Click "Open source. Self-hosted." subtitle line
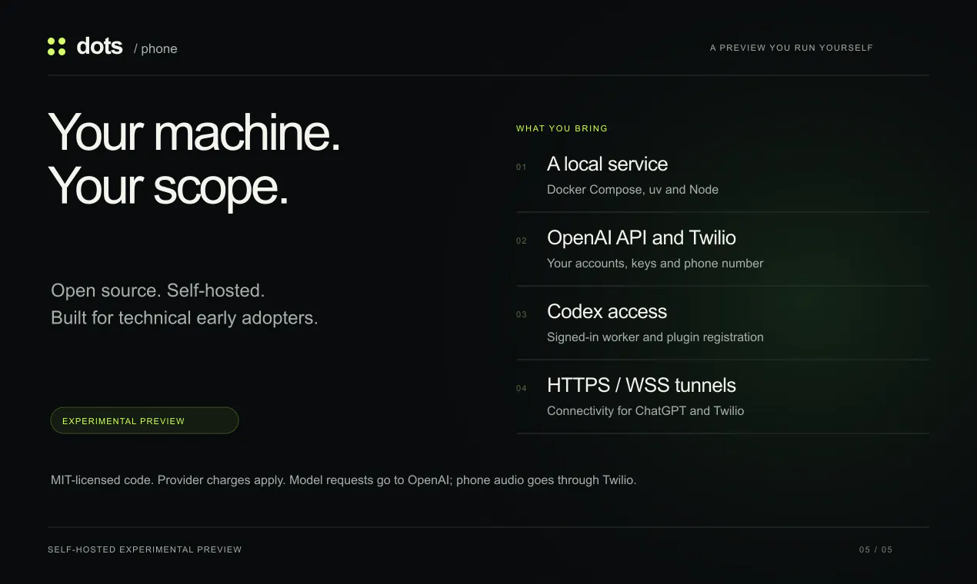Viewport: 977px width, 584px height. (x=158, y=290)
